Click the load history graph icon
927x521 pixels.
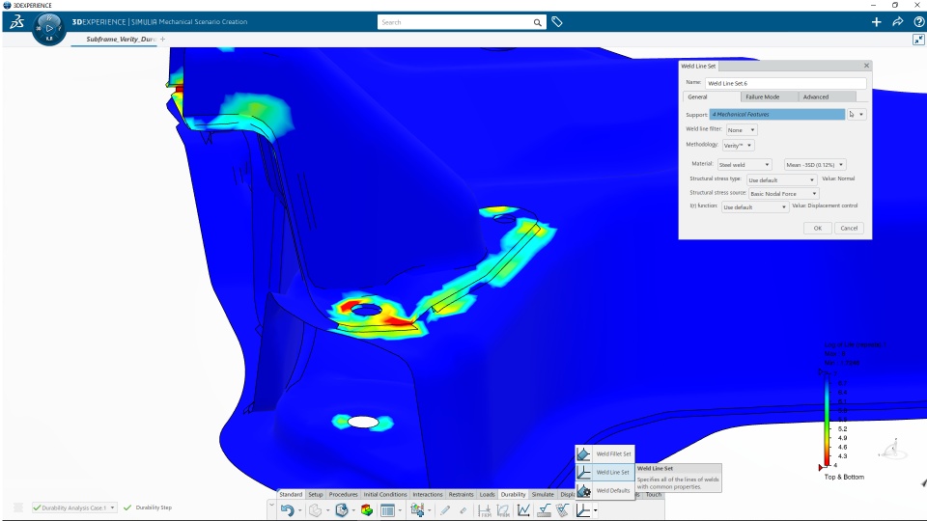pos(523,510)
